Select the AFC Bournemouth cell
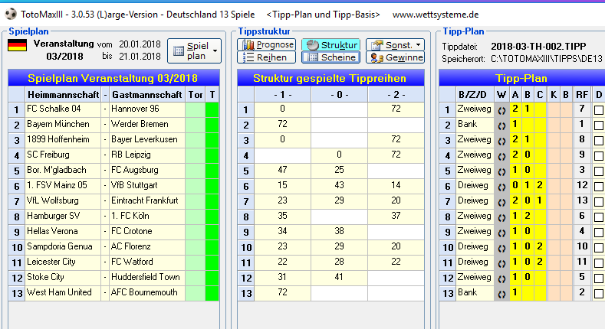The width and height of the screenshot is (605, 329). tap(147, 293)
